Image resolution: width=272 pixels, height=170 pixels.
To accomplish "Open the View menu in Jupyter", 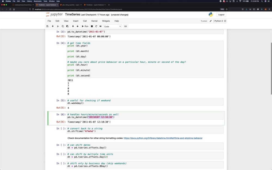I will tap(66, 21).
